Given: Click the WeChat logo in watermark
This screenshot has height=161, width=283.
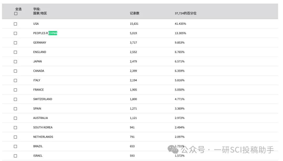Looking at the screenshot, I should coord(173,150).
